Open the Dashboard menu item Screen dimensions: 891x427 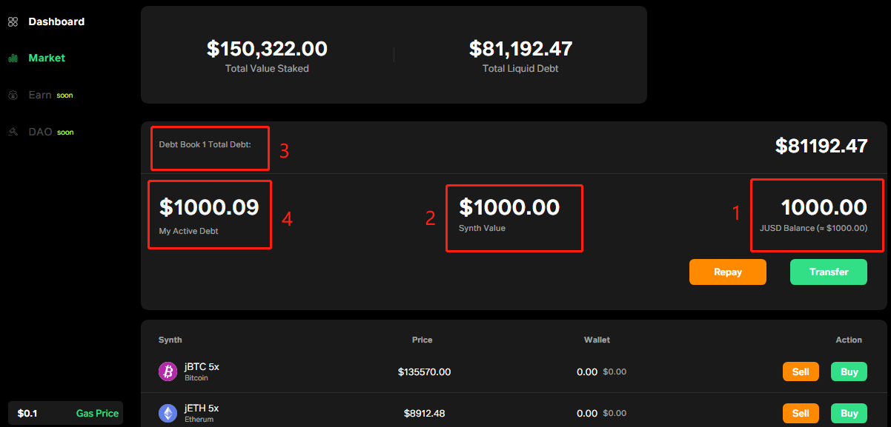(56, 22)
